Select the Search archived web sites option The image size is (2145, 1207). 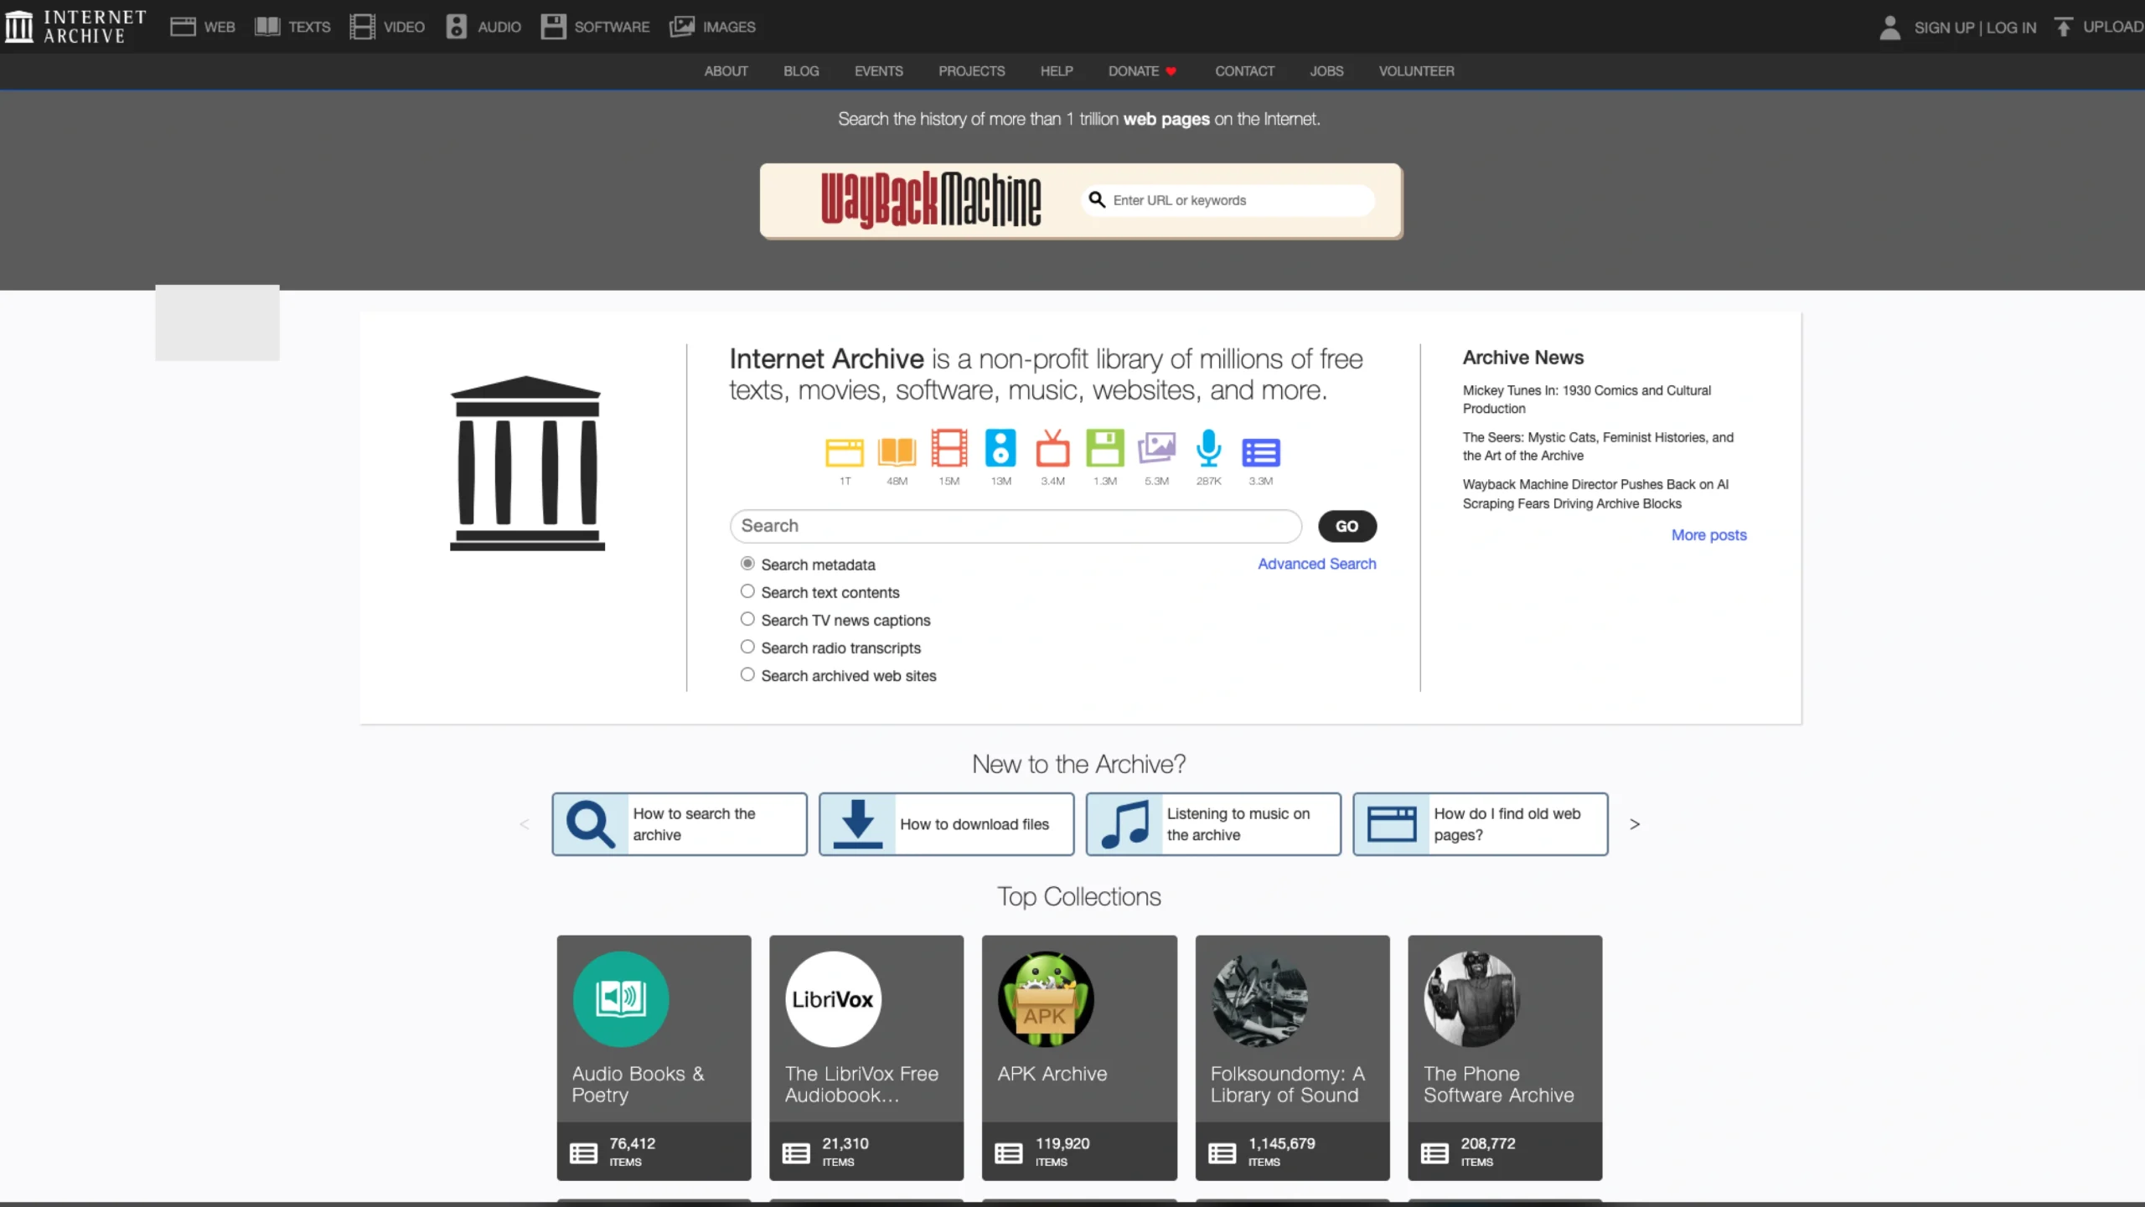click(747, 674)
